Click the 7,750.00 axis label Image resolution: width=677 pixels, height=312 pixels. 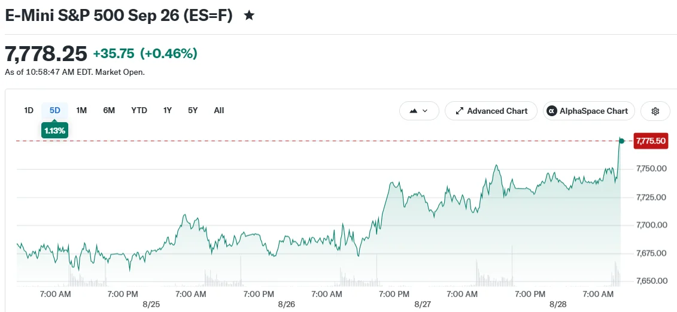651,168
